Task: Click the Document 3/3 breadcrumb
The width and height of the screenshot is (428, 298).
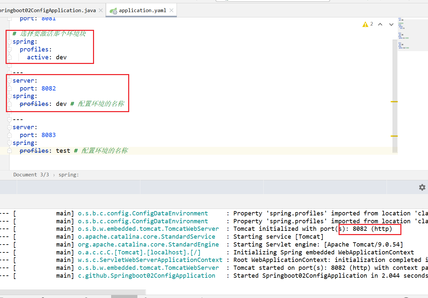Action: coord(31,175)
